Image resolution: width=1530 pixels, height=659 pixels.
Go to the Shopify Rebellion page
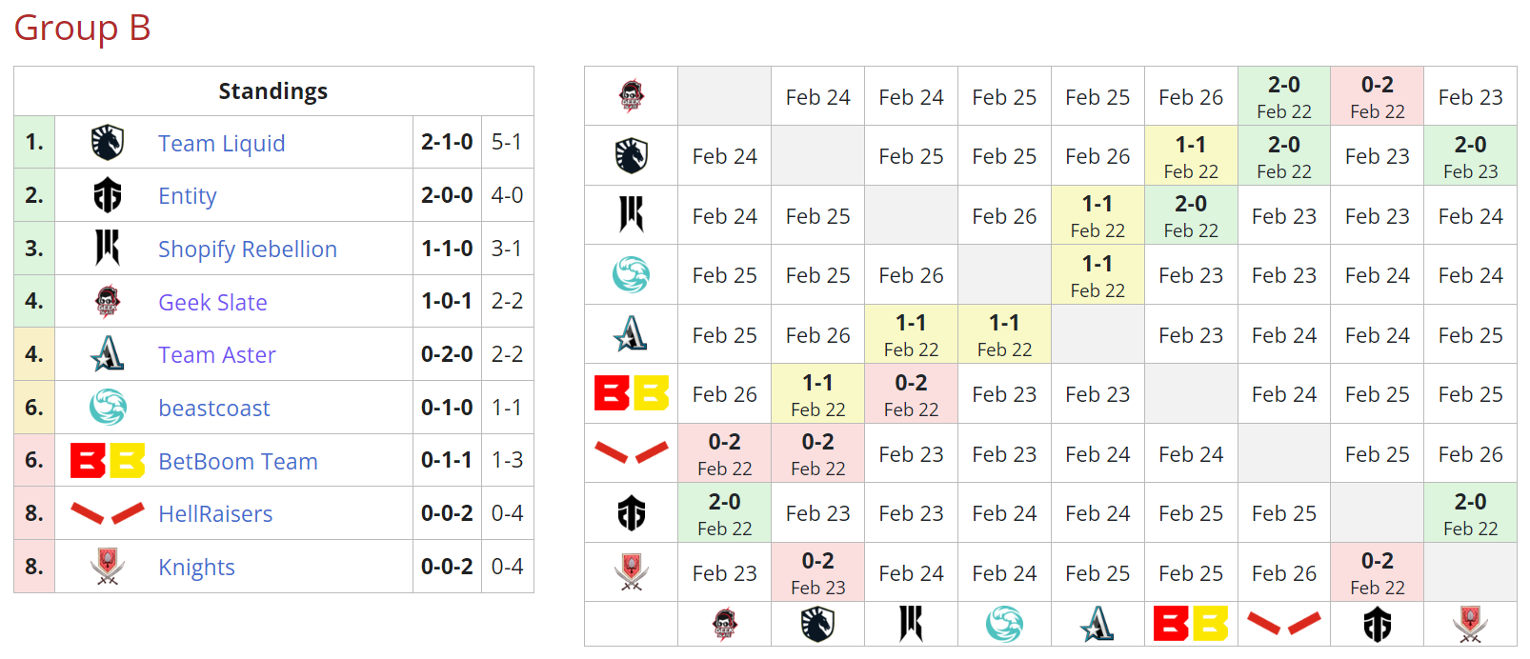[x=248, y=250]
